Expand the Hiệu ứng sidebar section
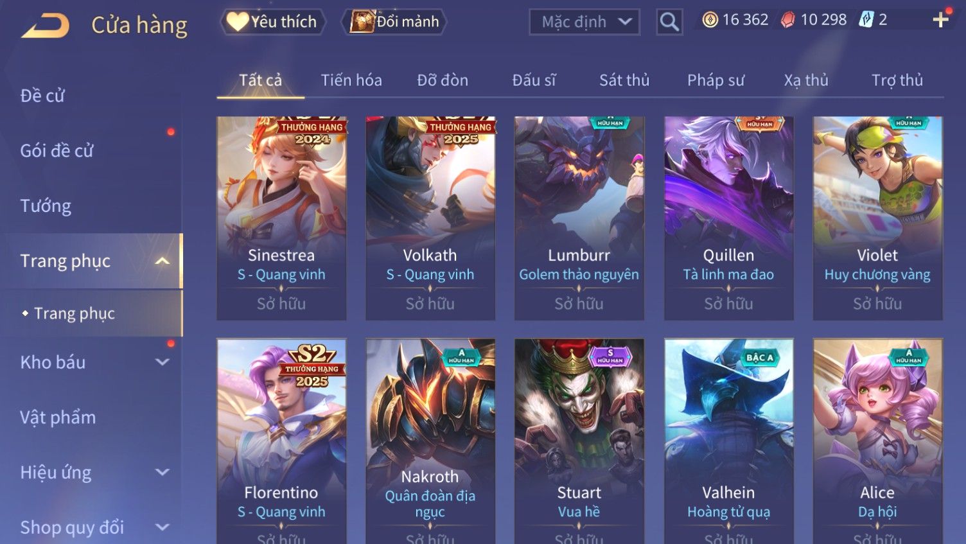966x544 pixels. 162,472
